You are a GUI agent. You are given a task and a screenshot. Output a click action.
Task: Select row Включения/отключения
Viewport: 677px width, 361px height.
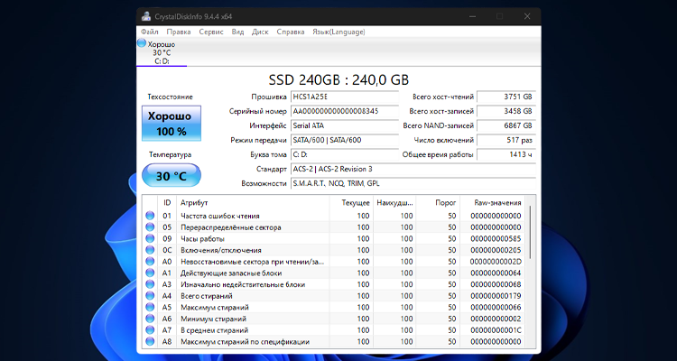point(334,250)
